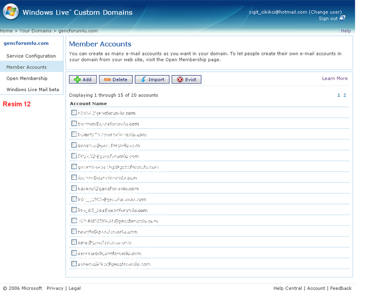
Task: Open the Legal footer link
Action: click(x=75, y=288)
